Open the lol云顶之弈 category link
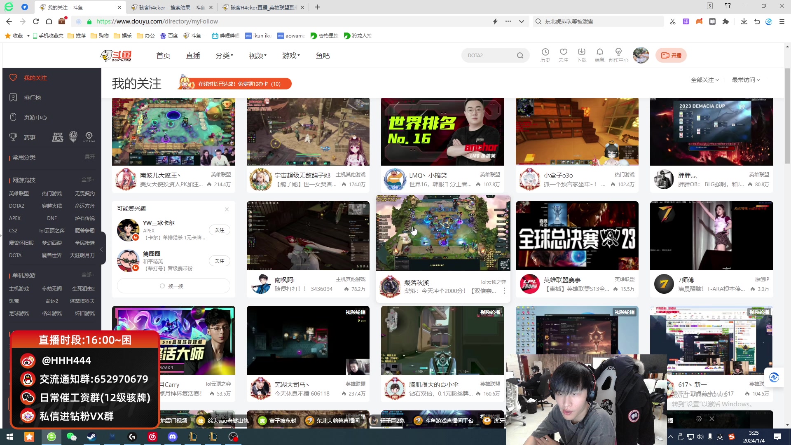 (52, 230)
